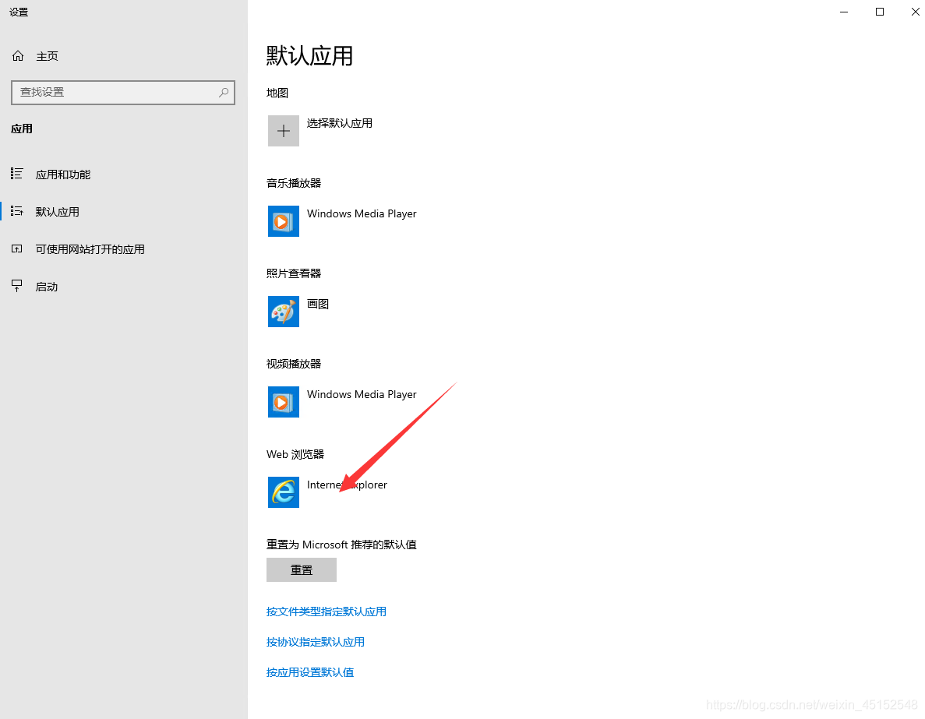
Task: Minimize the 设置 window
Action: (844, 12)
